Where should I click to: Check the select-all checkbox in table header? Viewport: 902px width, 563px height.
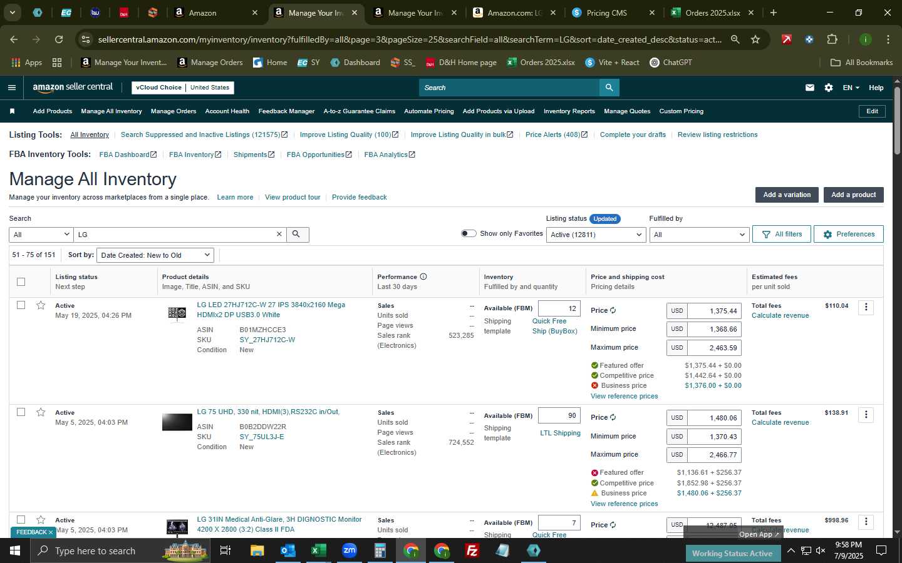pos(21,281)
